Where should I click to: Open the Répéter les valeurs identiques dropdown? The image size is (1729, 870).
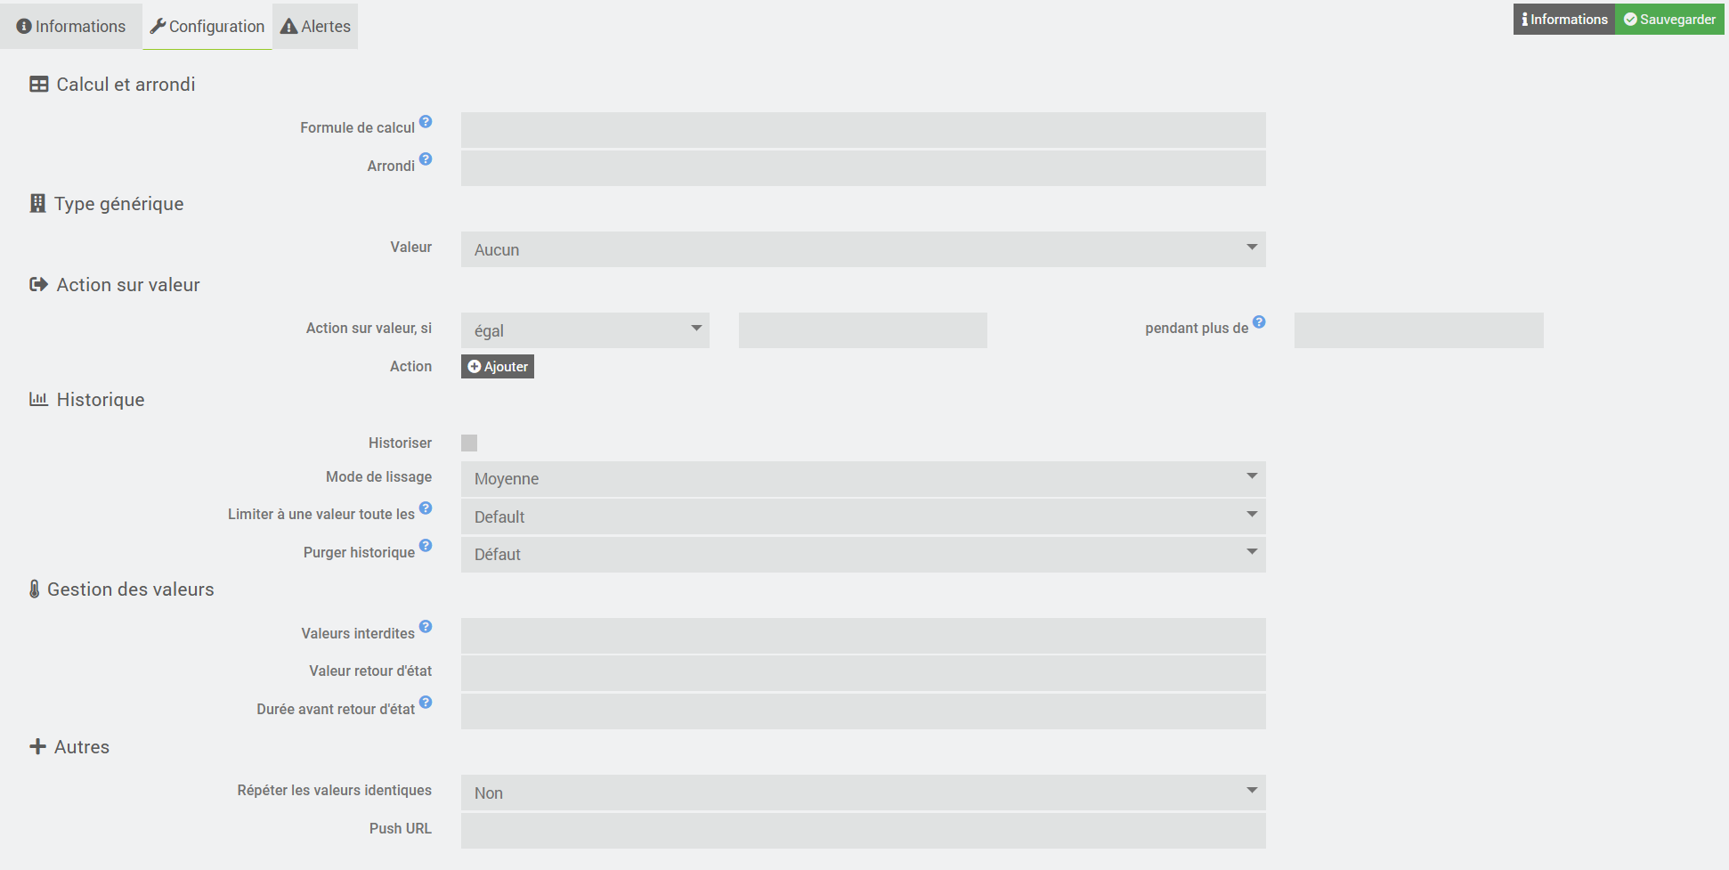tap(862, 793)
